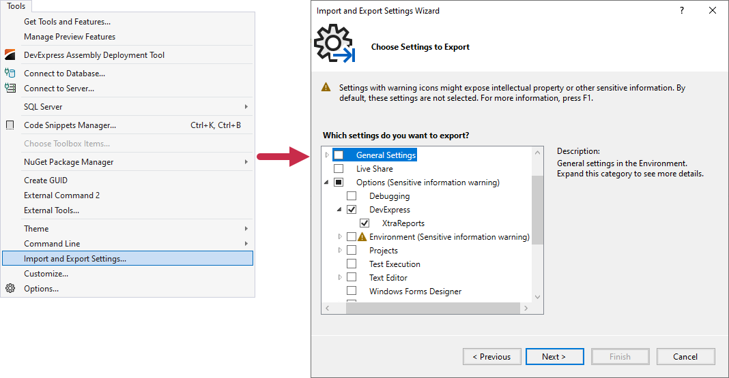Toggle the Options (Sensitive information warning) checkbox
This screenshot has height=378, width=729.
coord(339,183)
